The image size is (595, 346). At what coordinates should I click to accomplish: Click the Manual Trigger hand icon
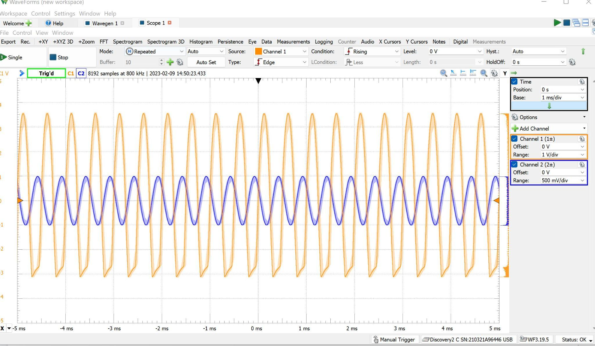click(376, 339)
